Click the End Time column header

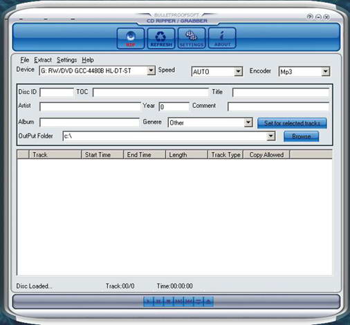[145, 154]
